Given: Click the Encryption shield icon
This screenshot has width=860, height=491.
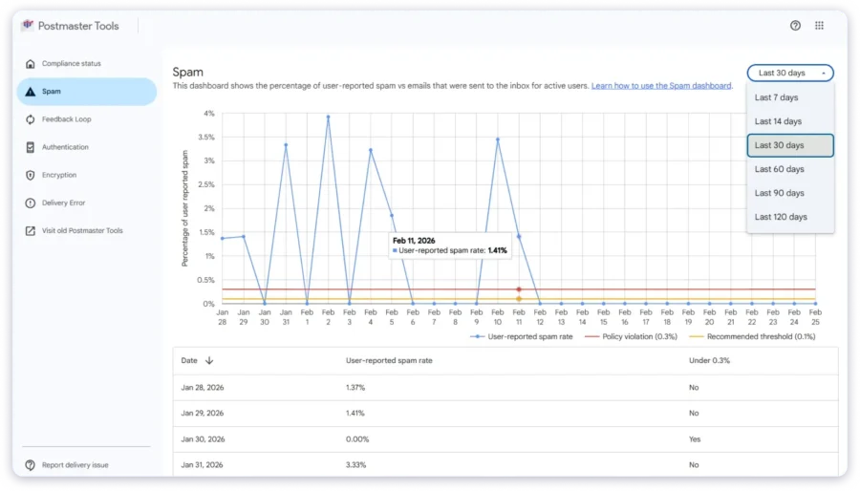Looking at the screenshot, I should click(x=31, y=176).
